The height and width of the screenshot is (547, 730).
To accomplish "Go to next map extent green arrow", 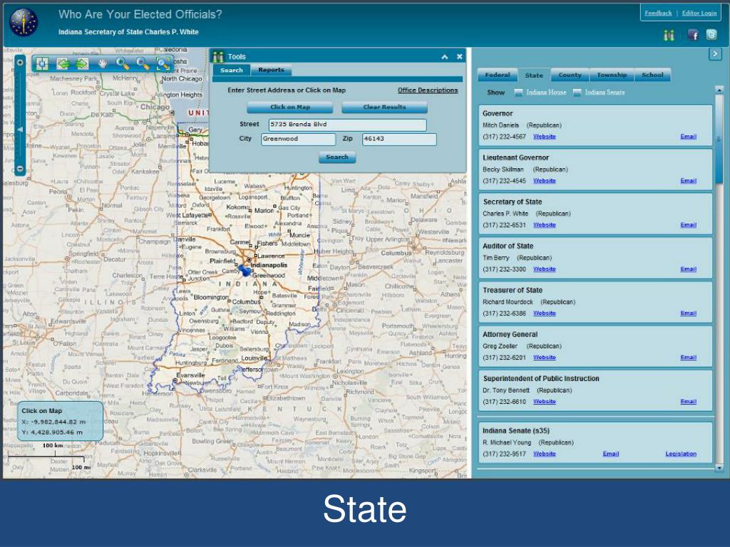I will [82, 63].
